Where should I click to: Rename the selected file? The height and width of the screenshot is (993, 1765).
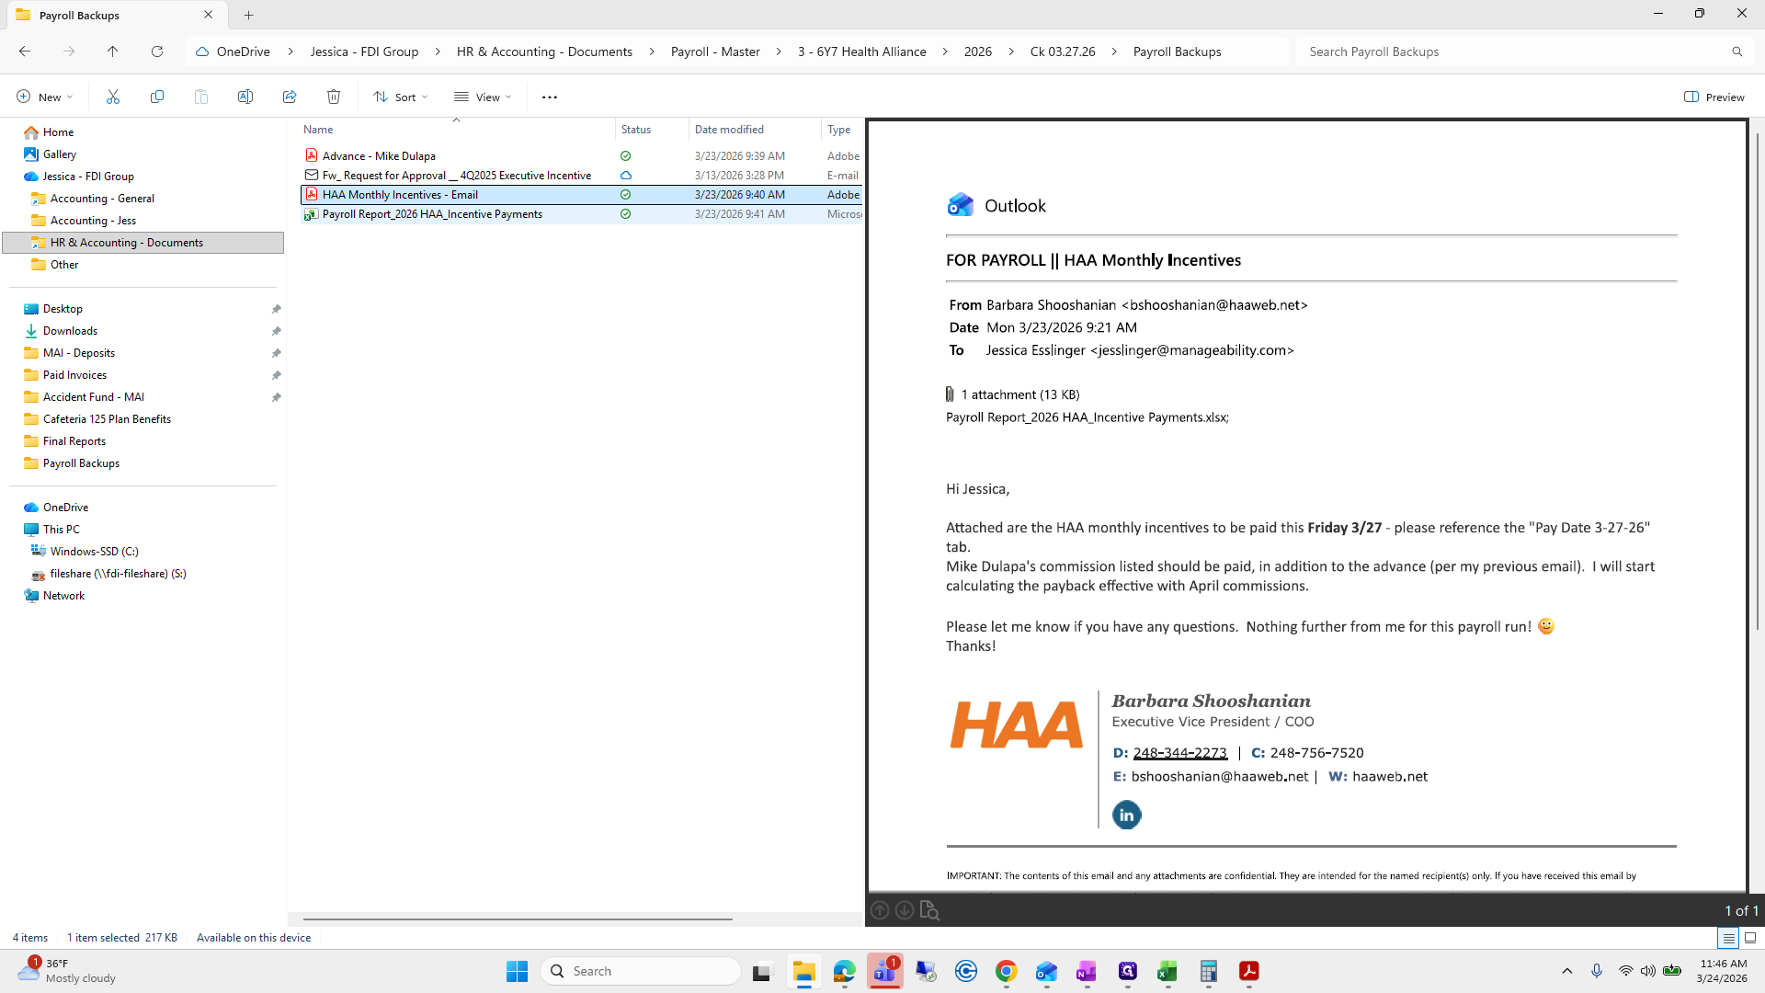pyautogui.click(x=245, y=97)
